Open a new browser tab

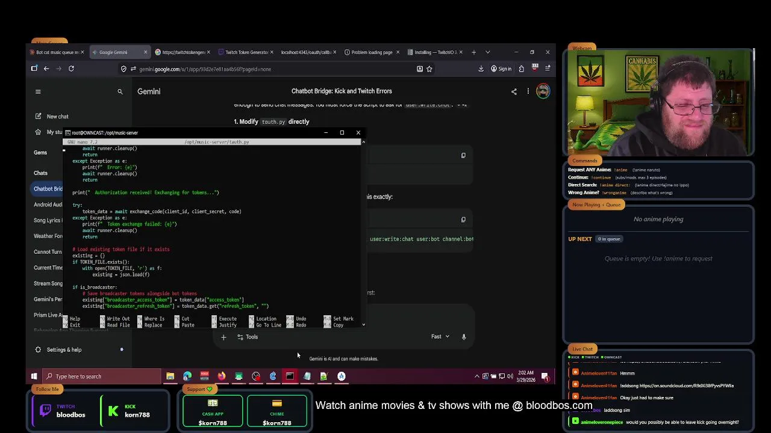[x=473, y=52]
